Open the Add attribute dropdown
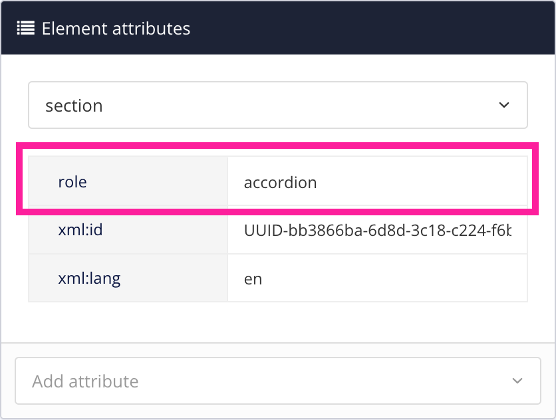 click(277, 381)
